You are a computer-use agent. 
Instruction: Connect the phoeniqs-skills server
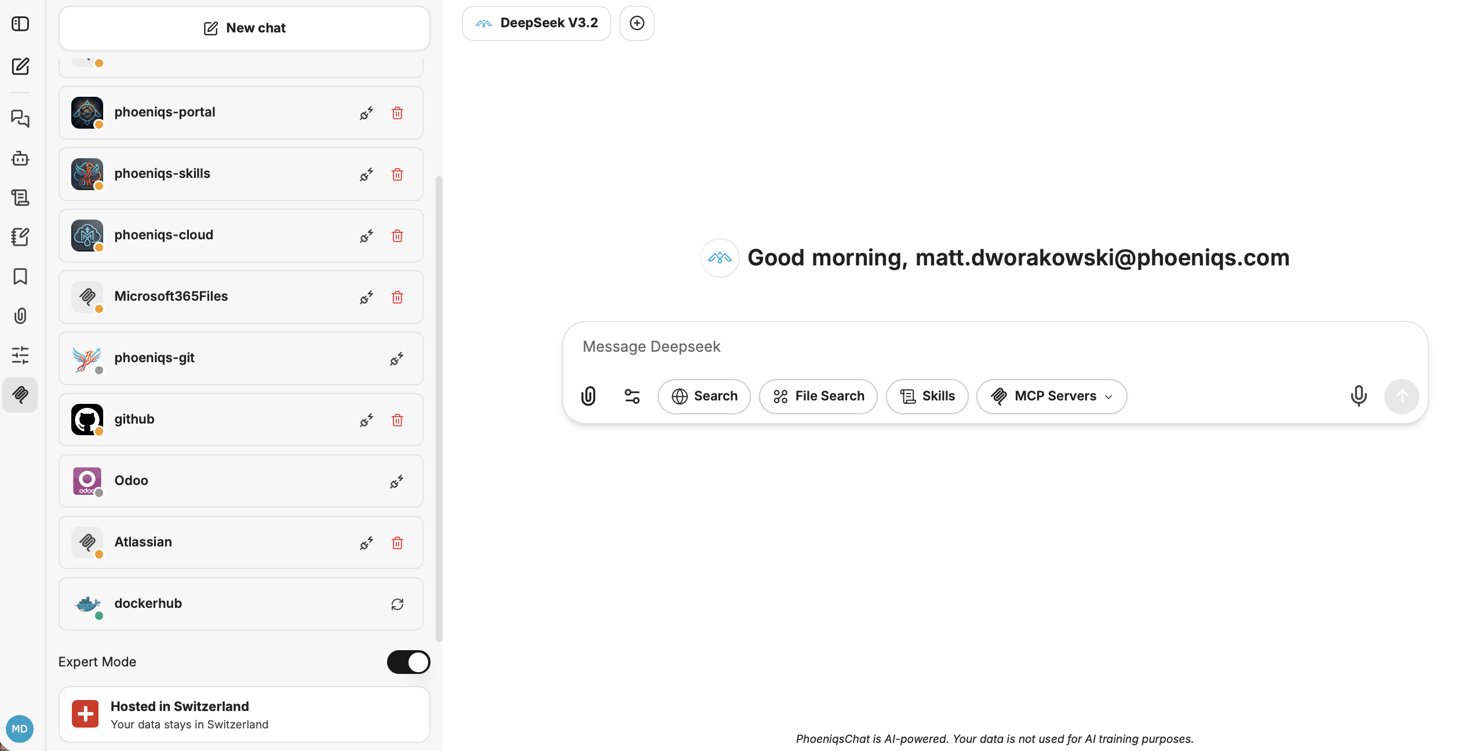point(366,174)
